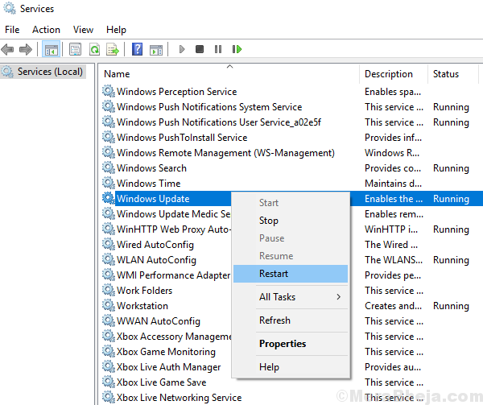Open the Action menu
483x405 pixels.
click(46, 30)
